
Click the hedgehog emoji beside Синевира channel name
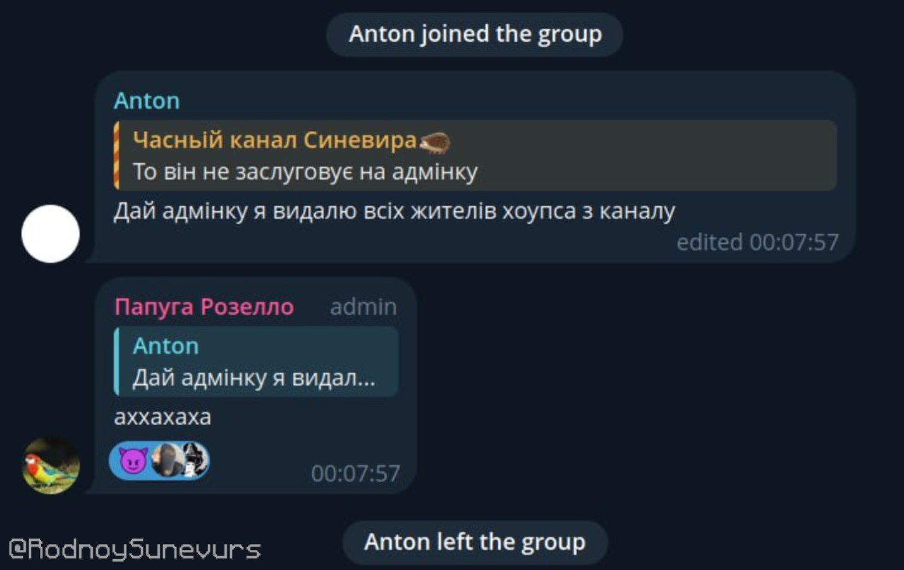point(434,142)
